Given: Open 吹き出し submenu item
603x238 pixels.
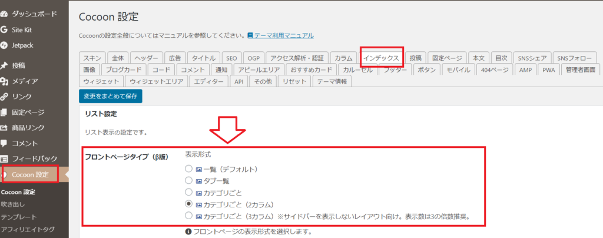Looking at the screenshot, I should 13,204.
